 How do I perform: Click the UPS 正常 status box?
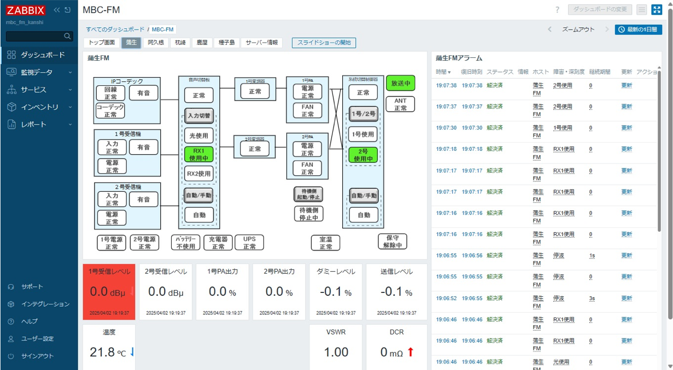click(249, 243)
